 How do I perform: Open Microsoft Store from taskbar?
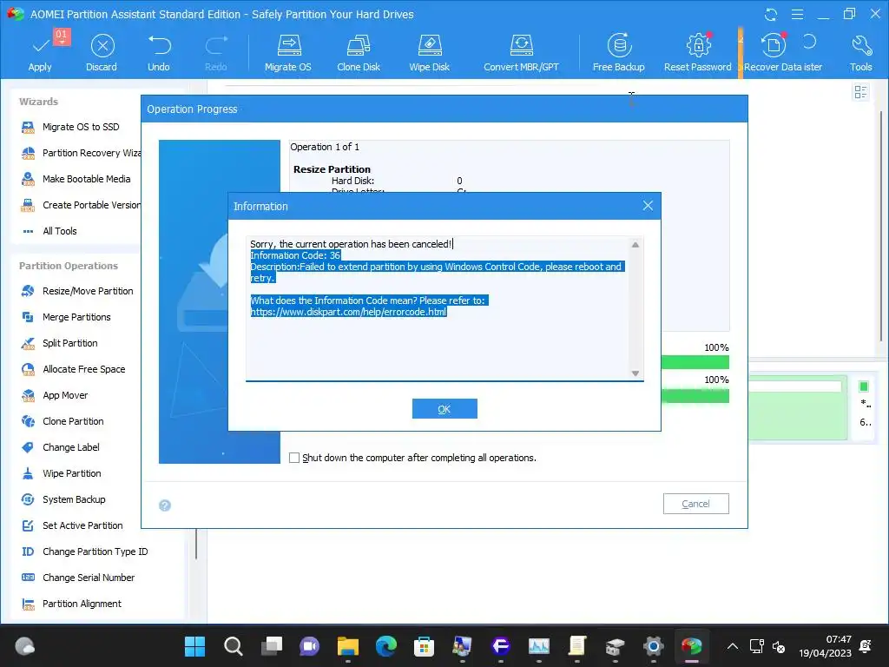(x=424, y=646)
